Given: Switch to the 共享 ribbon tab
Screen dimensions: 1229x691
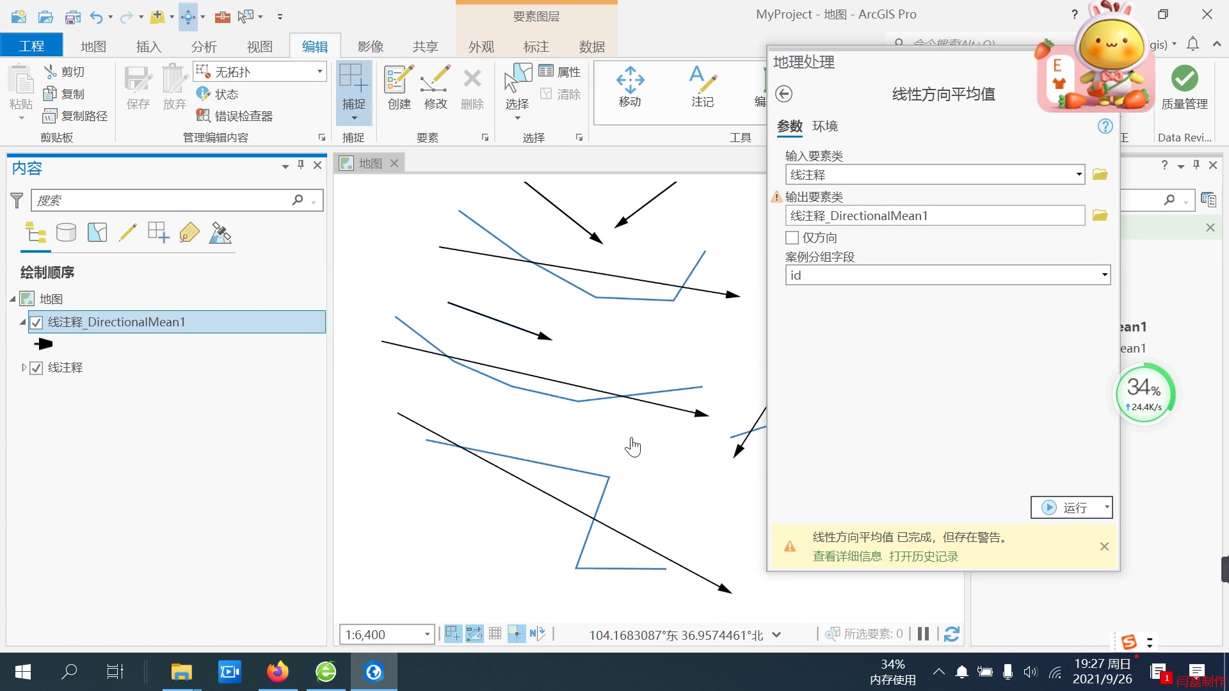Looking at the screenshot, I should coord(425,46).
